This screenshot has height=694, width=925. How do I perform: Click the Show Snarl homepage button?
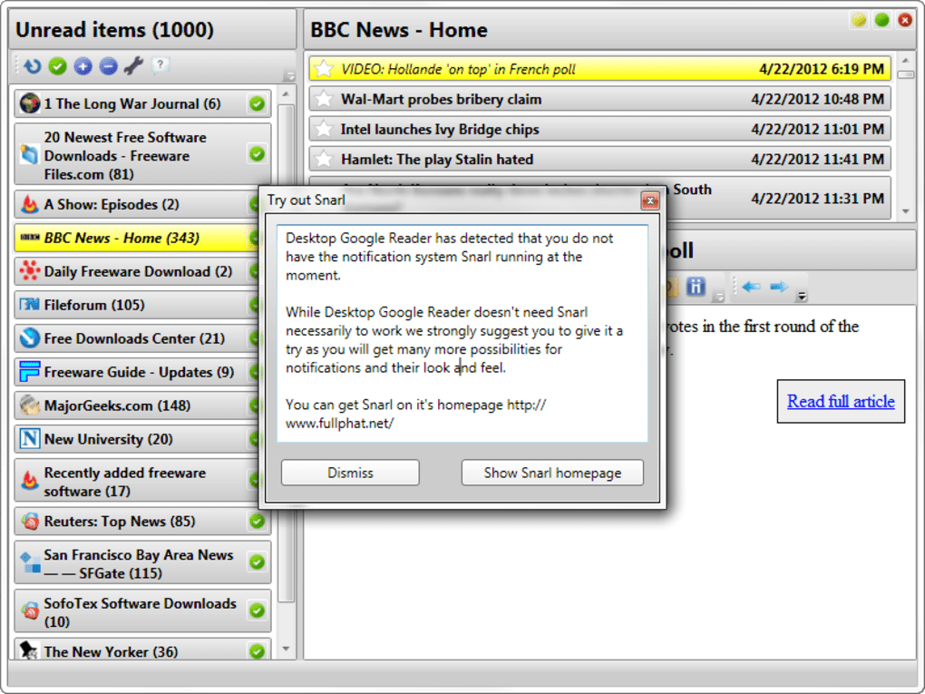tap(552, 473)
